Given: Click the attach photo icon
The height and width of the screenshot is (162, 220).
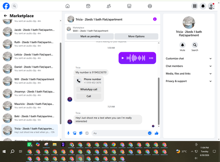Looking at the screenshot, I should pyautogui.click(x=75, y=133).
